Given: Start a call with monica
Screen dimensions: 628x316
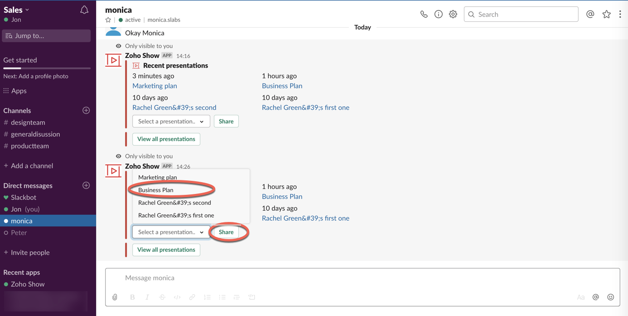Looking at the screenshot, I should pyautogui.click(x=424, y=14).
